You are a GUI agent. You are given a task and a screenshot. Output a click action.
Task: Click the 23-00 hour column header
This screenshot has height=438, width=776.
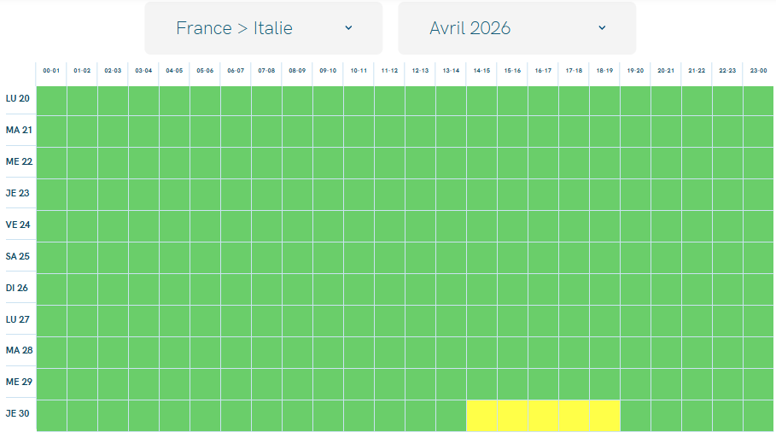(758, 71)
